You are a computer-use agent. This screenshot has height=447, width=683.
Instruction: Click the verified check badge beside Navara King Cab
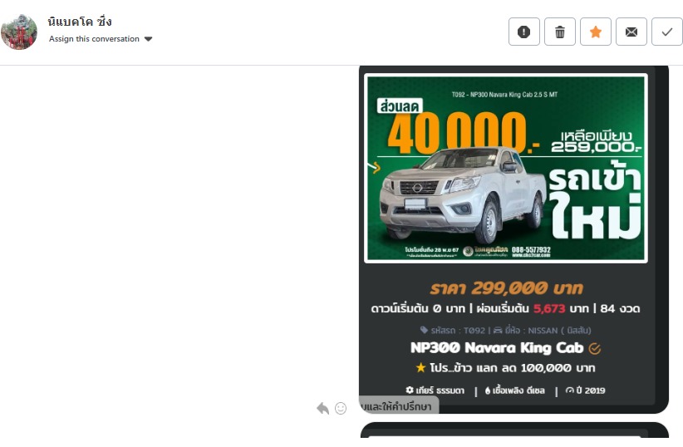[x=595, y=348]
